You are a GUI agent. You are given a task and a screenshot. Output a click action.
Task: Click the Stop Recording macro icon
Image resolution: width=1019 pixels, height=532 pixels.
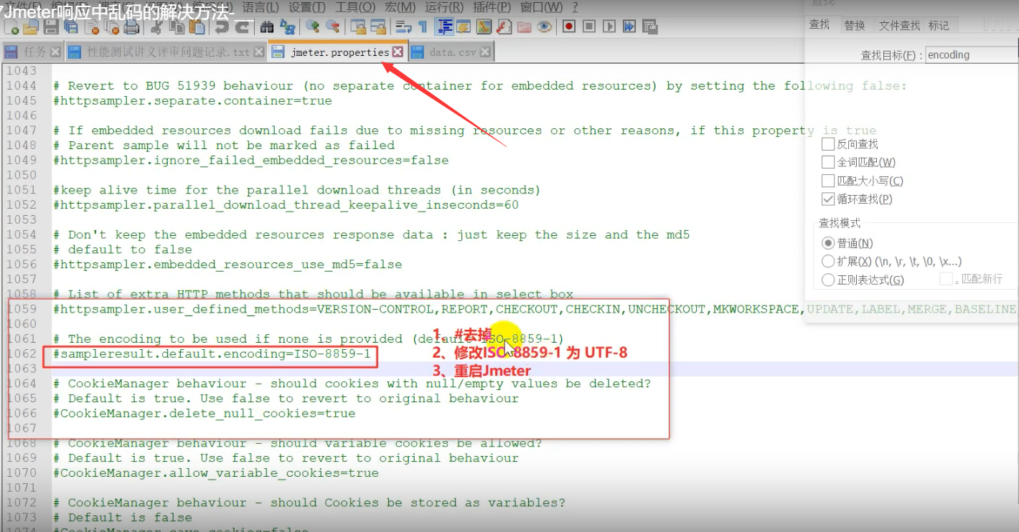coord(589,27)
